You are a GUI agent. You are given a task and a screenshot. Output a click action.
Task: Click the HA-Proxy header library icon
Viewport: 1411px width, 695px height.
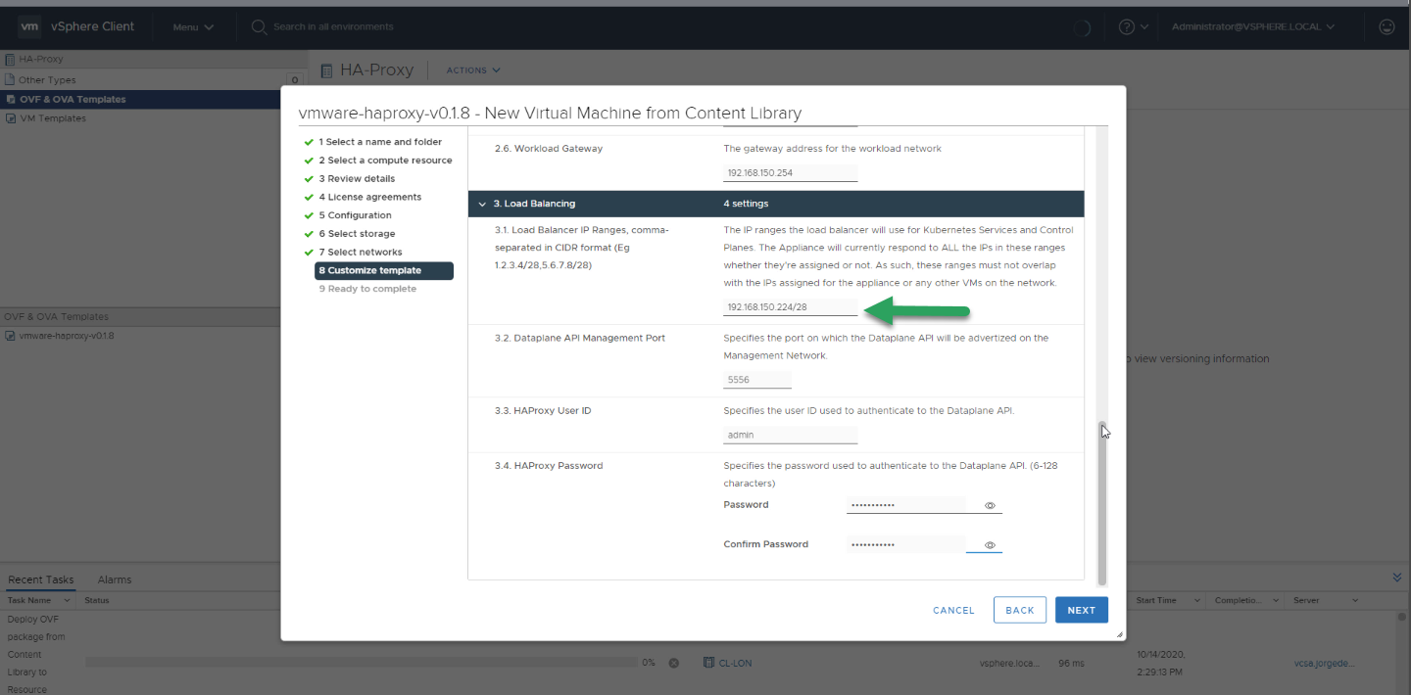click(x=327, y=70)
